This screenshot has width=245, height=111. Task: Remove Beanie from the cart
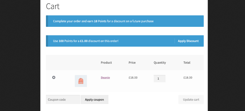(x=54, y=77)
